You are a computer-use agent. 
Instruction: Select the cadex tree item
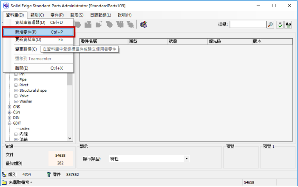[x=25, y=129]
